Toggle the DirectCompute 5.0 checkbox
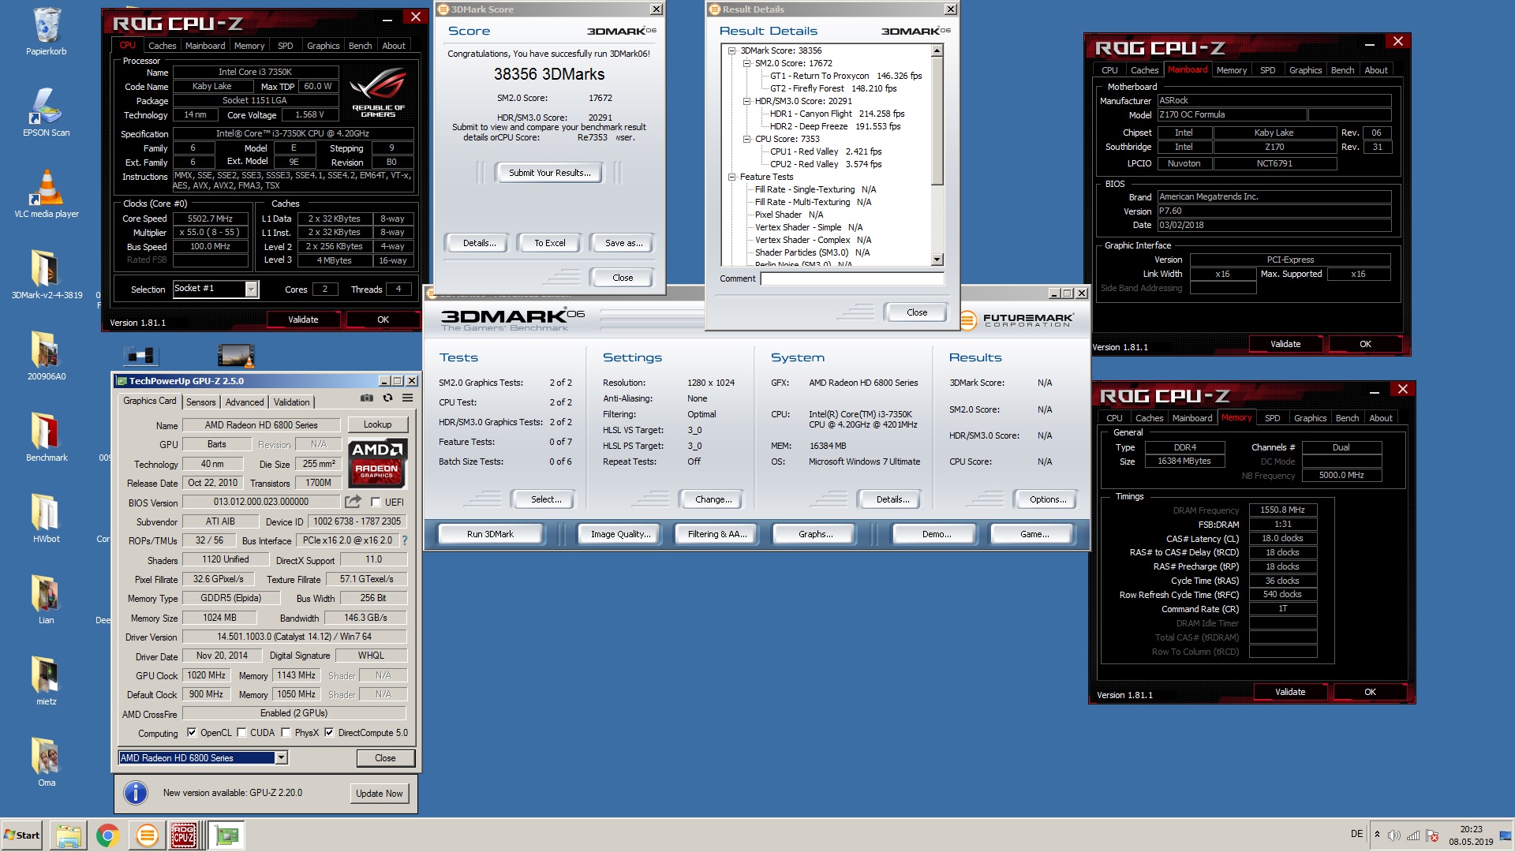The height and width of the screenshot is (852, 1515). click(x=329, y=733)
